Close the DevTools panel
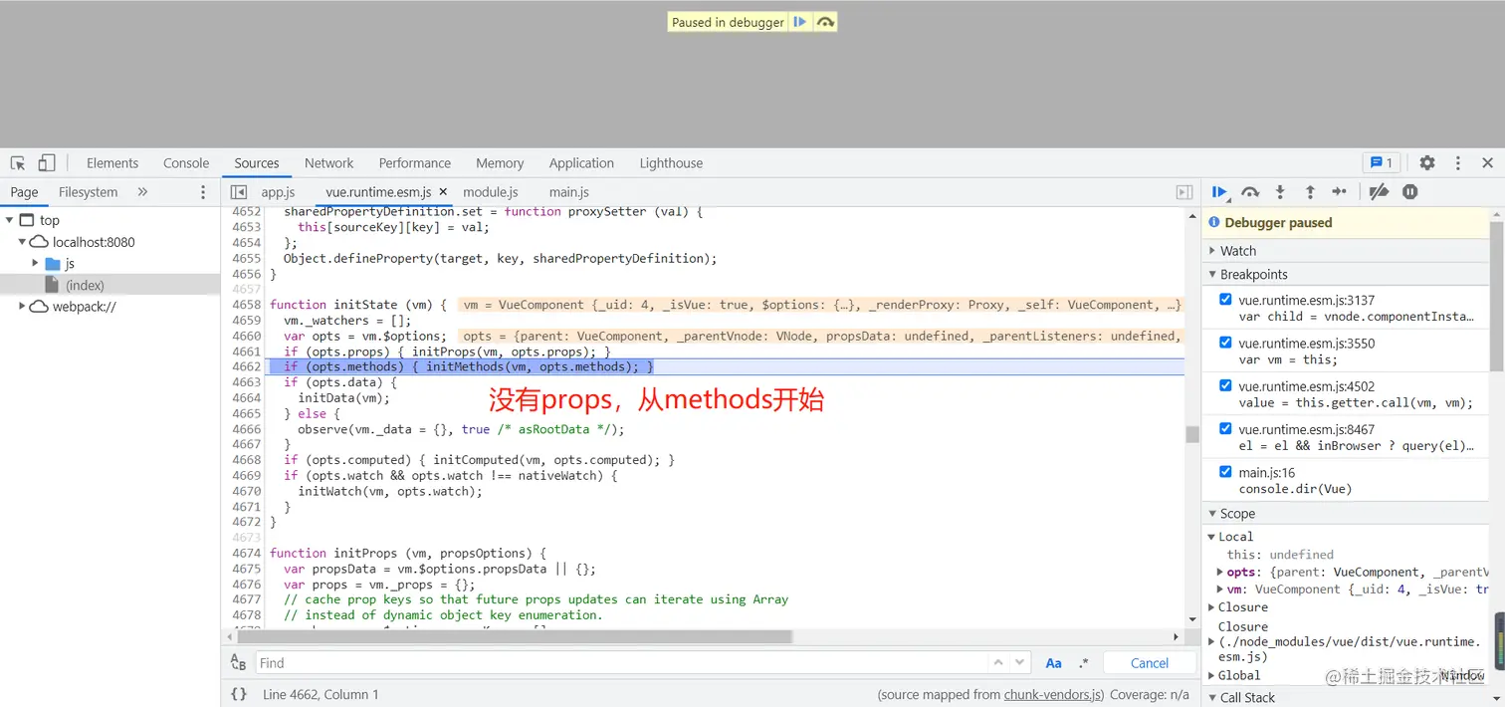 [x=1488, y=163]
